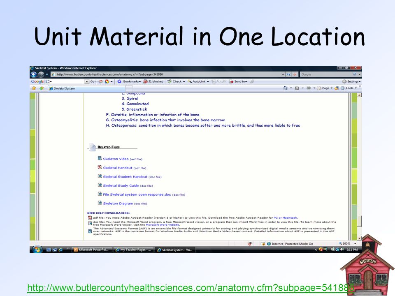Click the PC or Macintosh link
This screenshot has height=296, width=395.
[x=285, y=218]
